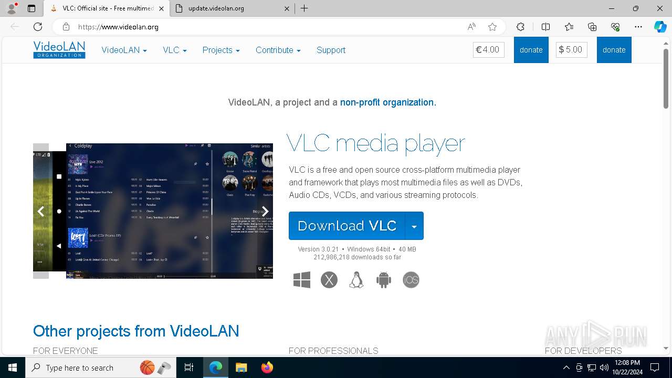The image size is (672, 378).
Task: Reload the current page
Action: click(x=38, y=27)
